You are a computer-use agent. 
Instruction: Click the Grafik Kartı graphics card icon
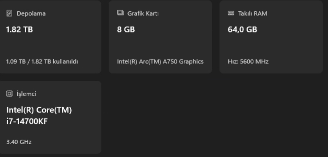pyautogui.click(x=120, y=13)
